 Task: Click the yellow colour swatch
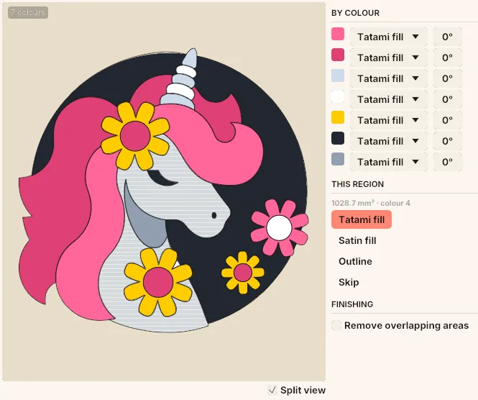pos(338,117)
